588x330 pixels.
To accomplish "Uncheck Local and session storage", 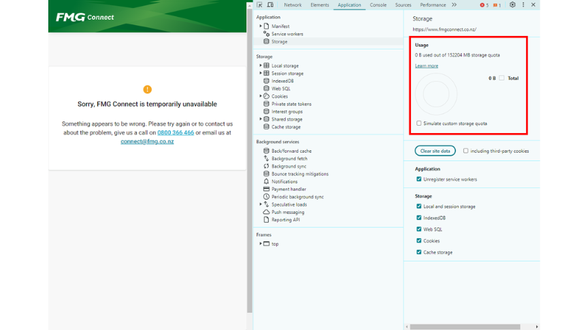I will (x=419, y=206).
